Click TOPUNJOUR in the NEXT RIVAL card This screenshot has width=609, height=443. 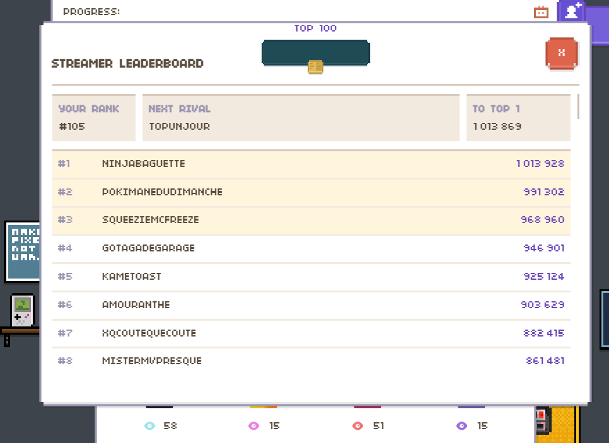(x=180, y=127)
